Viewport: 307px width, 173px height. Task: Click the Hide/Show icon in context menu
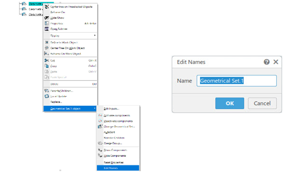(46, 18)
